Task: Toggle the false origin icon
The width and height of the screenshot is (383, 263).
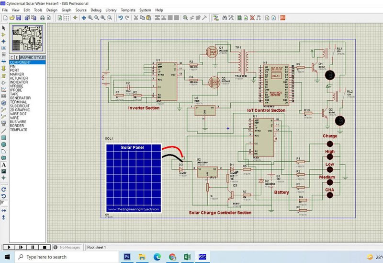Action: (75, 18)
